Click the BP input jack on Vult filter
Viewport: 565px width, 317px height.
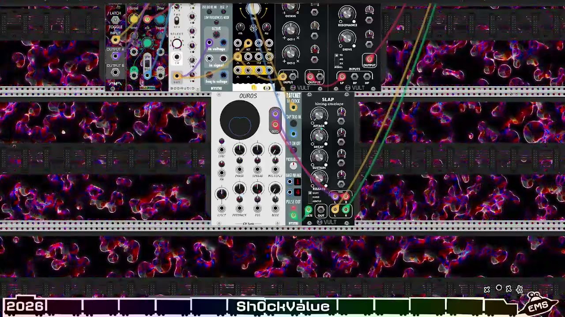(354, 77)
